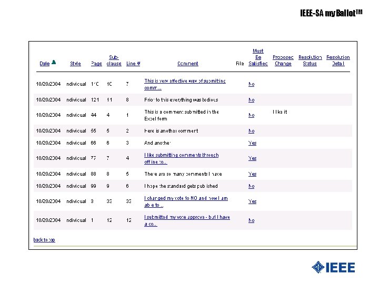Open comment 'I submitted my vote approve'

[x=187, y=220]
